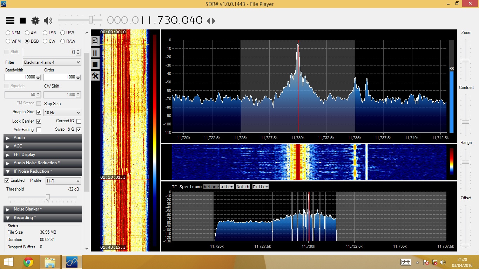Enable the Correct IQ checkbox
Image resolution: width=479 pixels, height=269 pixels.
pyautogui.click(x=79, y=121)
